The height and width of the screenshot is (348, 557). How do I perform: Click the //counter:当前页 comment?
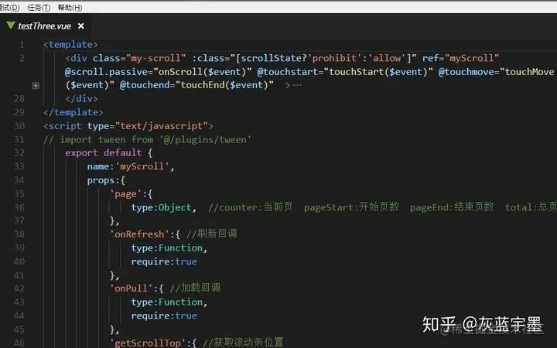coord(251,207)
